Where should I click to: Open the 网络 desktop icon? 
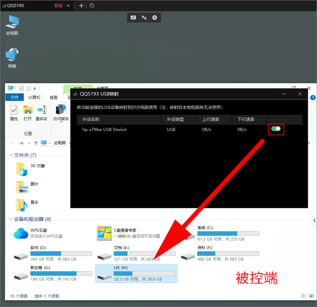12,58
